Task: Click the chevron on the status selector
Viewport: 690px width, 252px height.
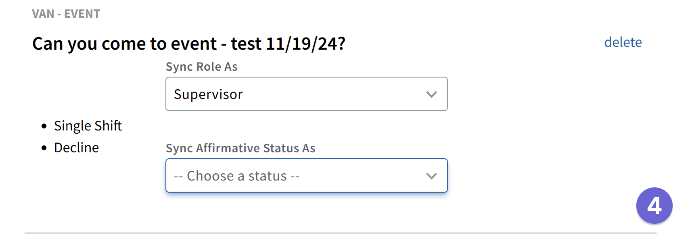Action: tap(431, 176)
